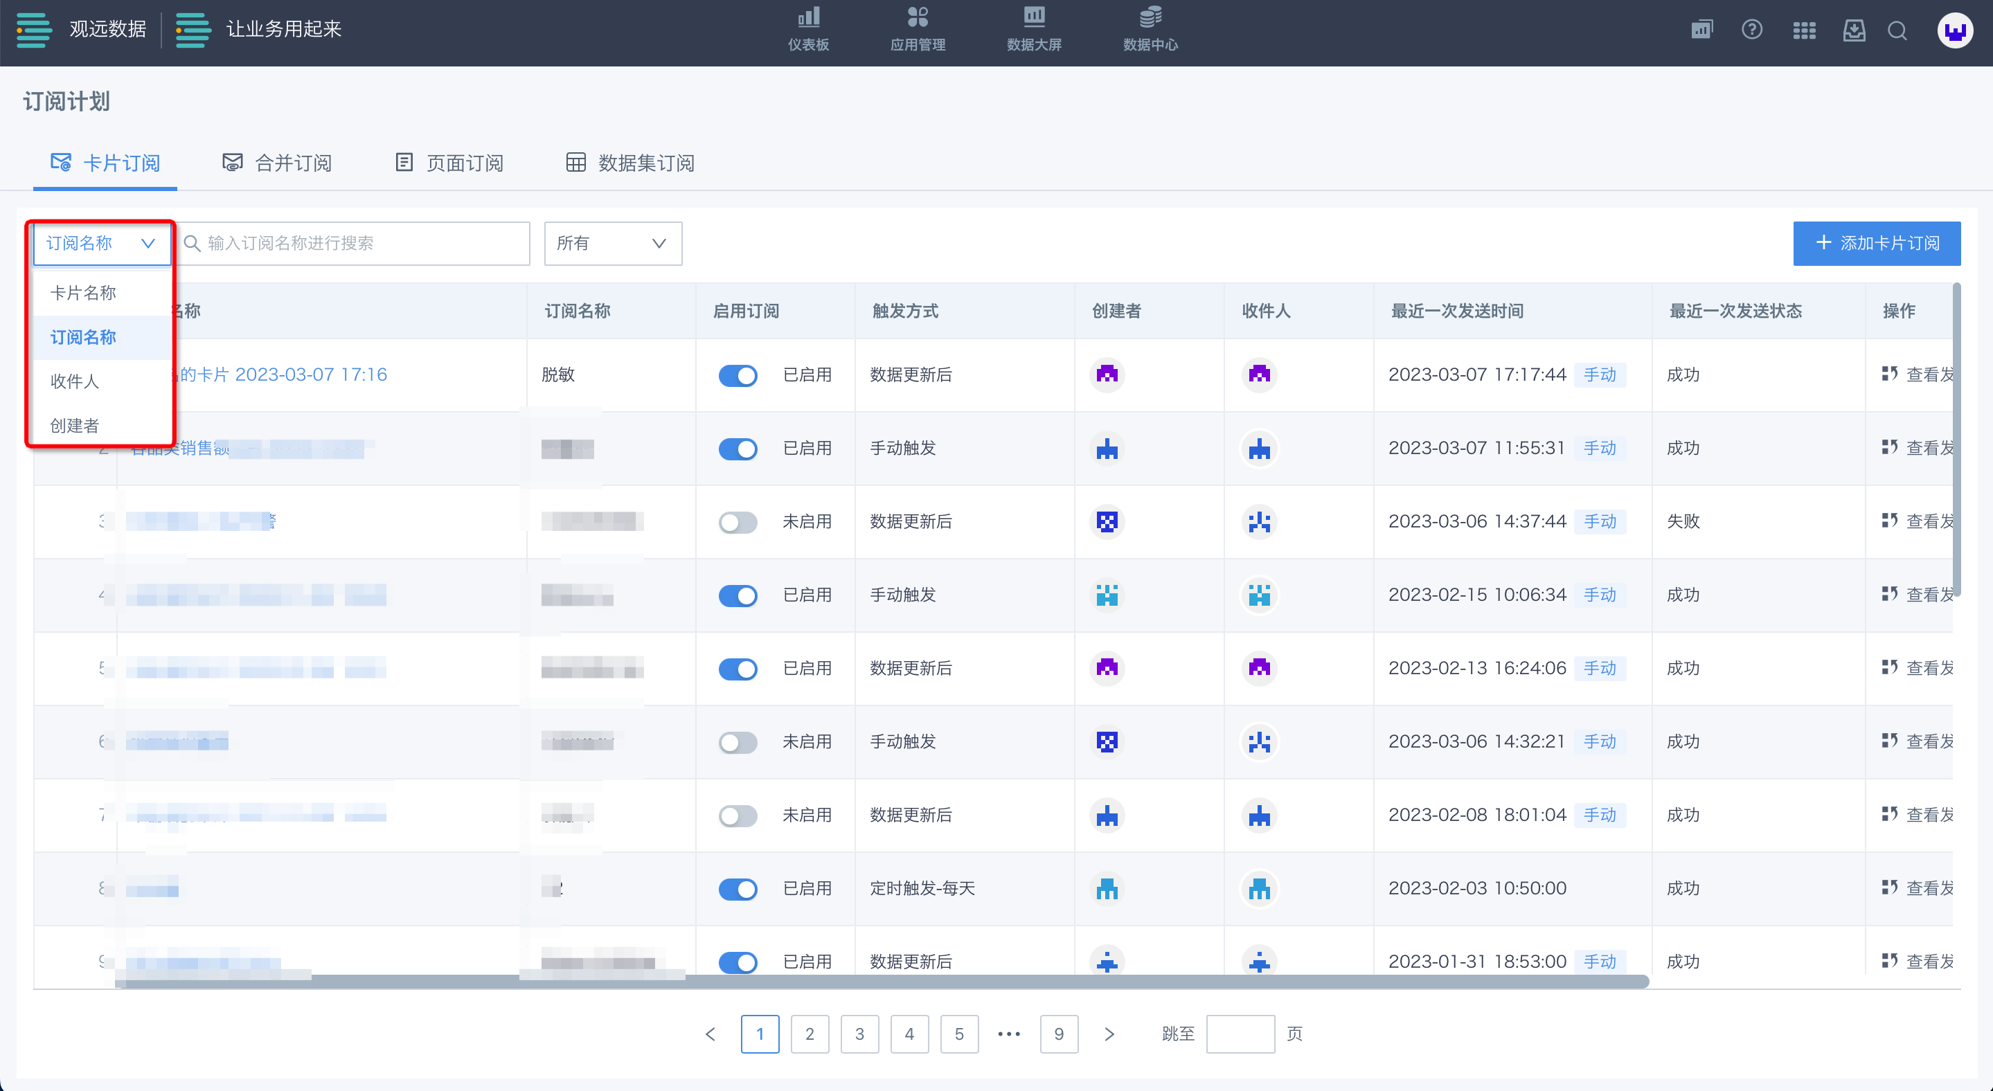Click 最近一次发送时间 column header
The width and height of the screenshot is (1993, 1091).
coord(1457,311)
